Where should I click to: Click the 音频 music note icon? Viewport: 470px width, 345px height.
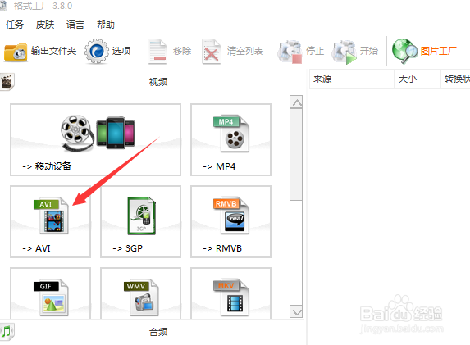[7, 332]
